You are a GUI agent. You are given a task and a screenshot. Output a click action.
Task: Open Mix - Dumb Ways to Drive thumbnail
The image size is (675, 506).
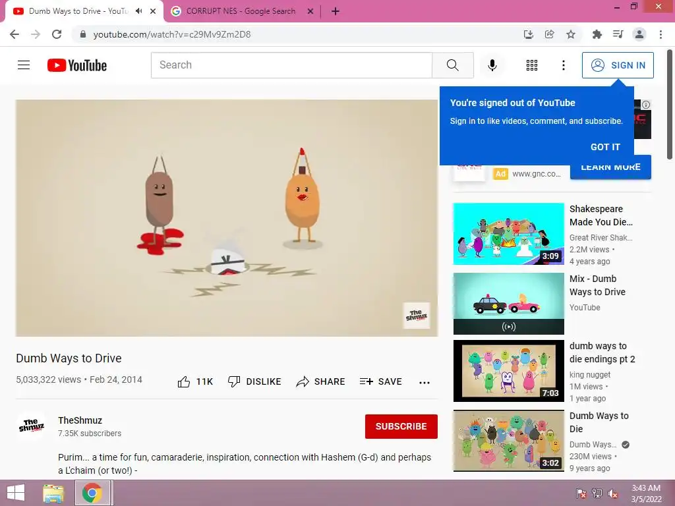508,303
